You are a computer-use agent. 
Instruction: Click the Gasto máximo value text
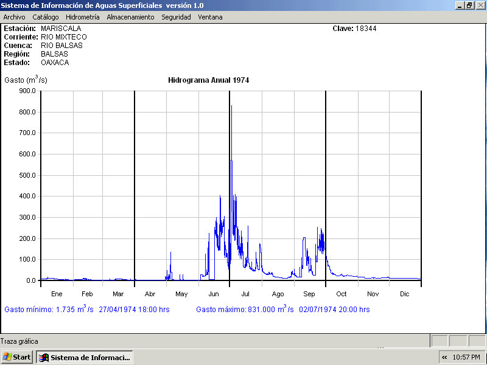pos(282,309)
